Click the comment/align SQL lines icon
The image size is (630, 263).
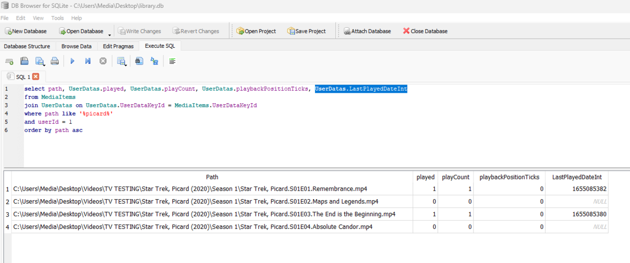(172, 61)
